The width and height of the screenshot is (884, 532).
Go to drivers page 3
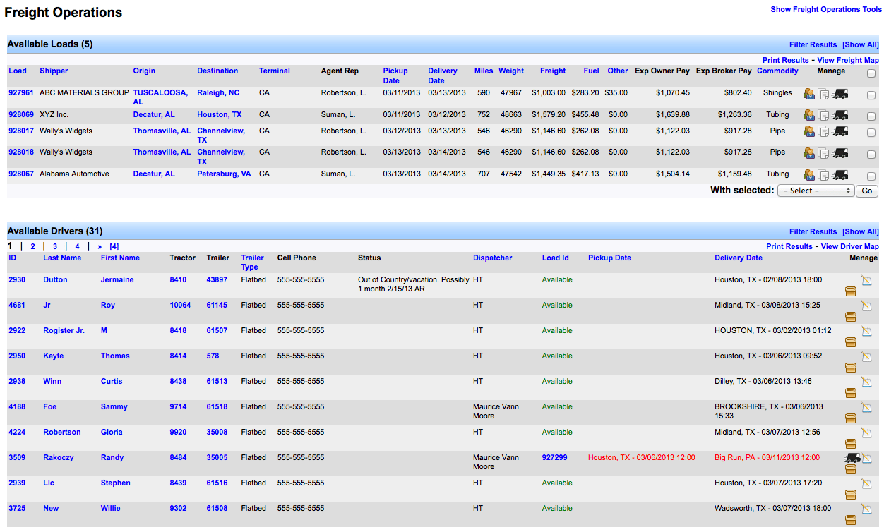coord(55,246)
